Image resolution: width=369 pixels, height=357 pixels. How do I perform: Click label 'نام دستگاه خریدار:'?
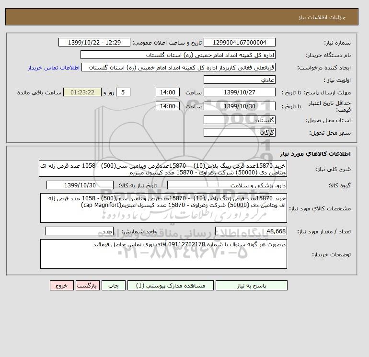pyautogui.click(x=328, y=55)
